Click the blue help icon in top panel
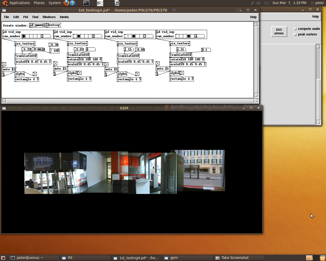Screen dimensions: 326x261 [72, 3]
